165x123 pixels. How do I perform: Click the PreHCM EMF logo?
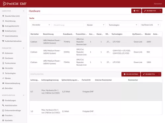click(15, 4)
